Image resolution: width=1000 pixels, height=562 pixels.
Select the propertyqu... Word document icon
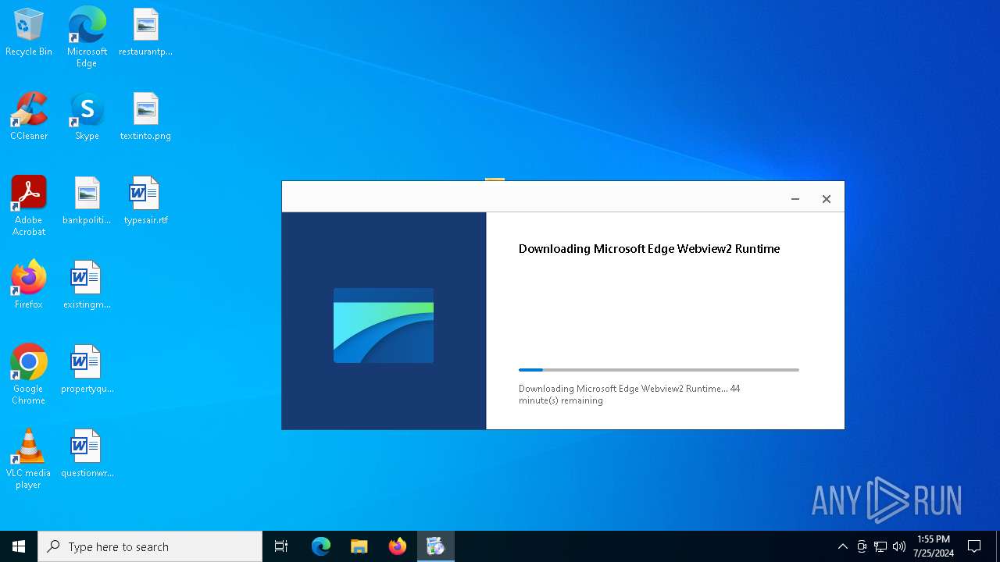(x=87, y=370)
